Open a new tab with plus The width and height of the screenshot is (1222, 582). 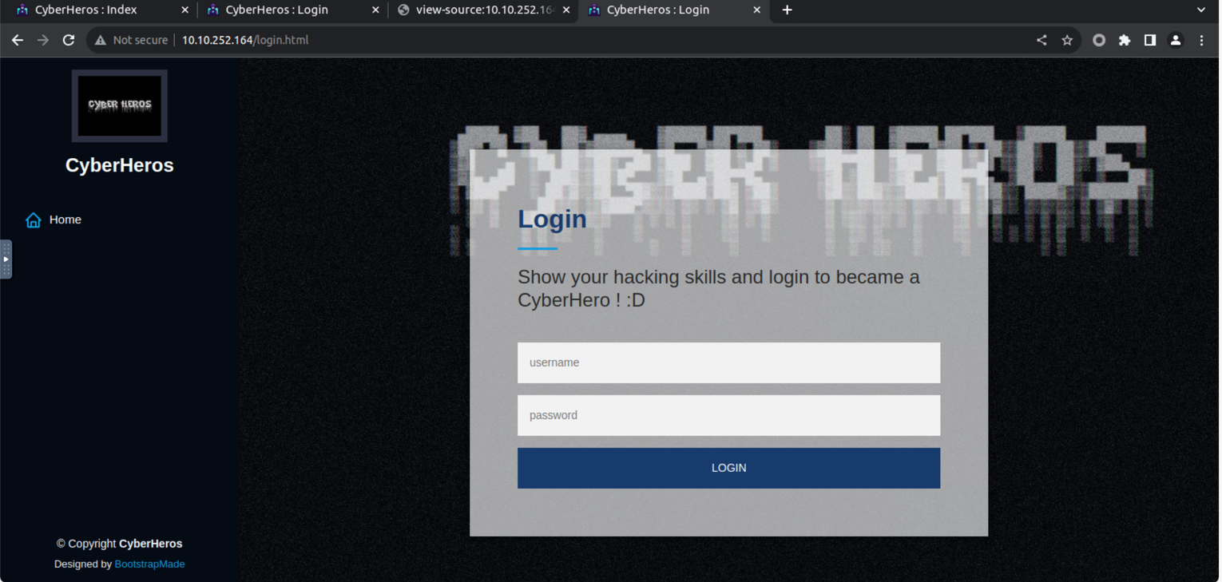point(787,10)
